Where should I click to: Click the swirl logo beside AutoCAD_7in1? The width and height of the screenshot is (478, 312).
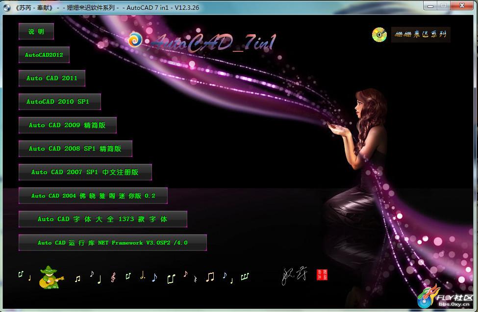(x=135, y=39)
